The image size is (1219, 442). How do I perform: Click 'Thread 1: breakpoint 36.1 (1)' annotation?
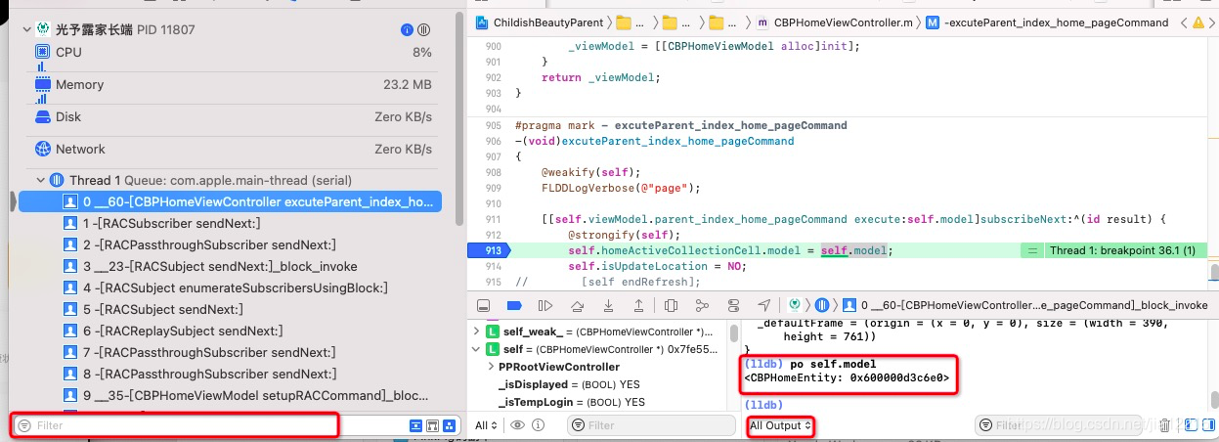(1122, 250)
